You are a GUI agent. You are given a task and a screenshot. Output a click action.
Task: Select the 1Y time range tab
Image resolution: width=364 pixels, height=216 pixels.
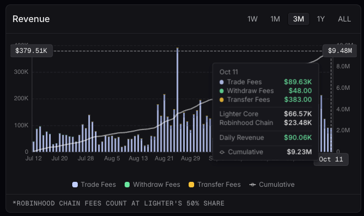(x=321, y=19)
